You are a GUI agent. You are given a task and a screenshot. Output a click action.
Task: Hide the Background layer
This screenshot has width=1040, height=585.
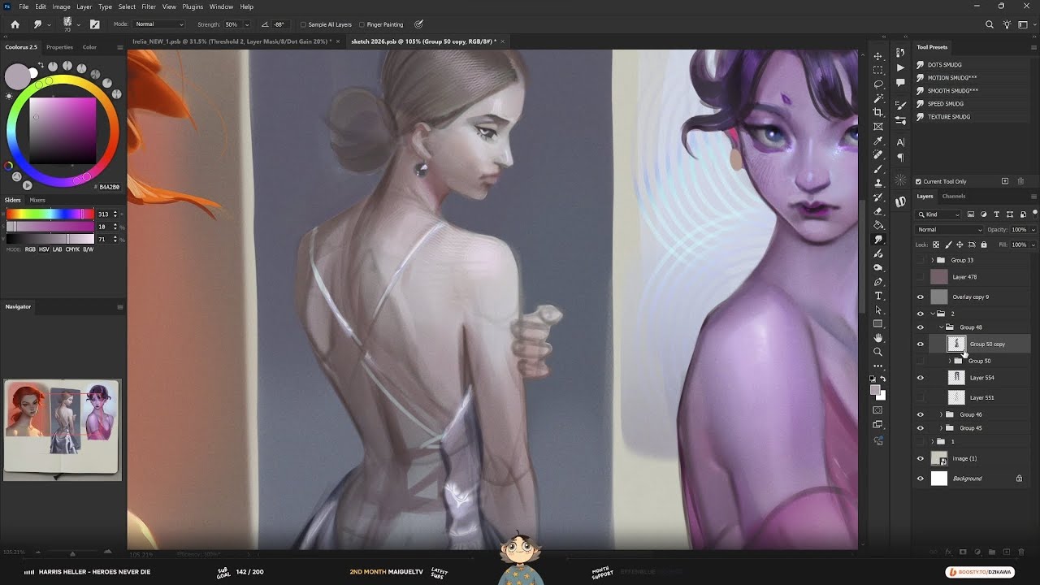pos(921,479)
